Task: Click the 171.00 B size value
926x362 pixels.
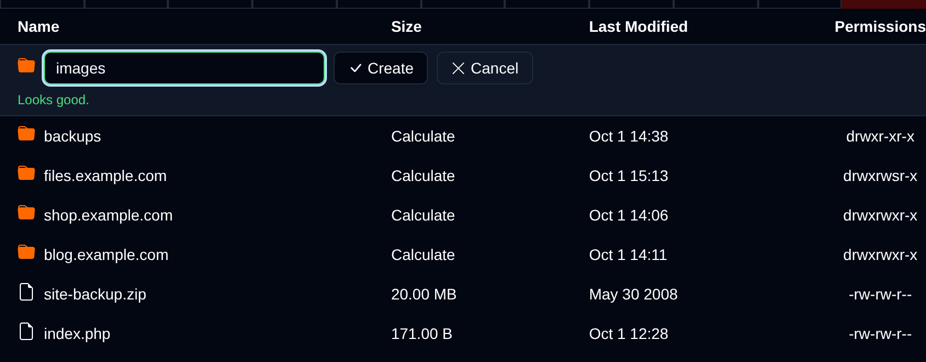Action: coord(421,334)
